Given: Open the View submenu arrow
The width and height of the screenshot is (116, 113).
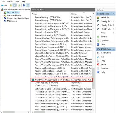Looking at the screenshot, I should pyautogui.click(x=114, y=33).
